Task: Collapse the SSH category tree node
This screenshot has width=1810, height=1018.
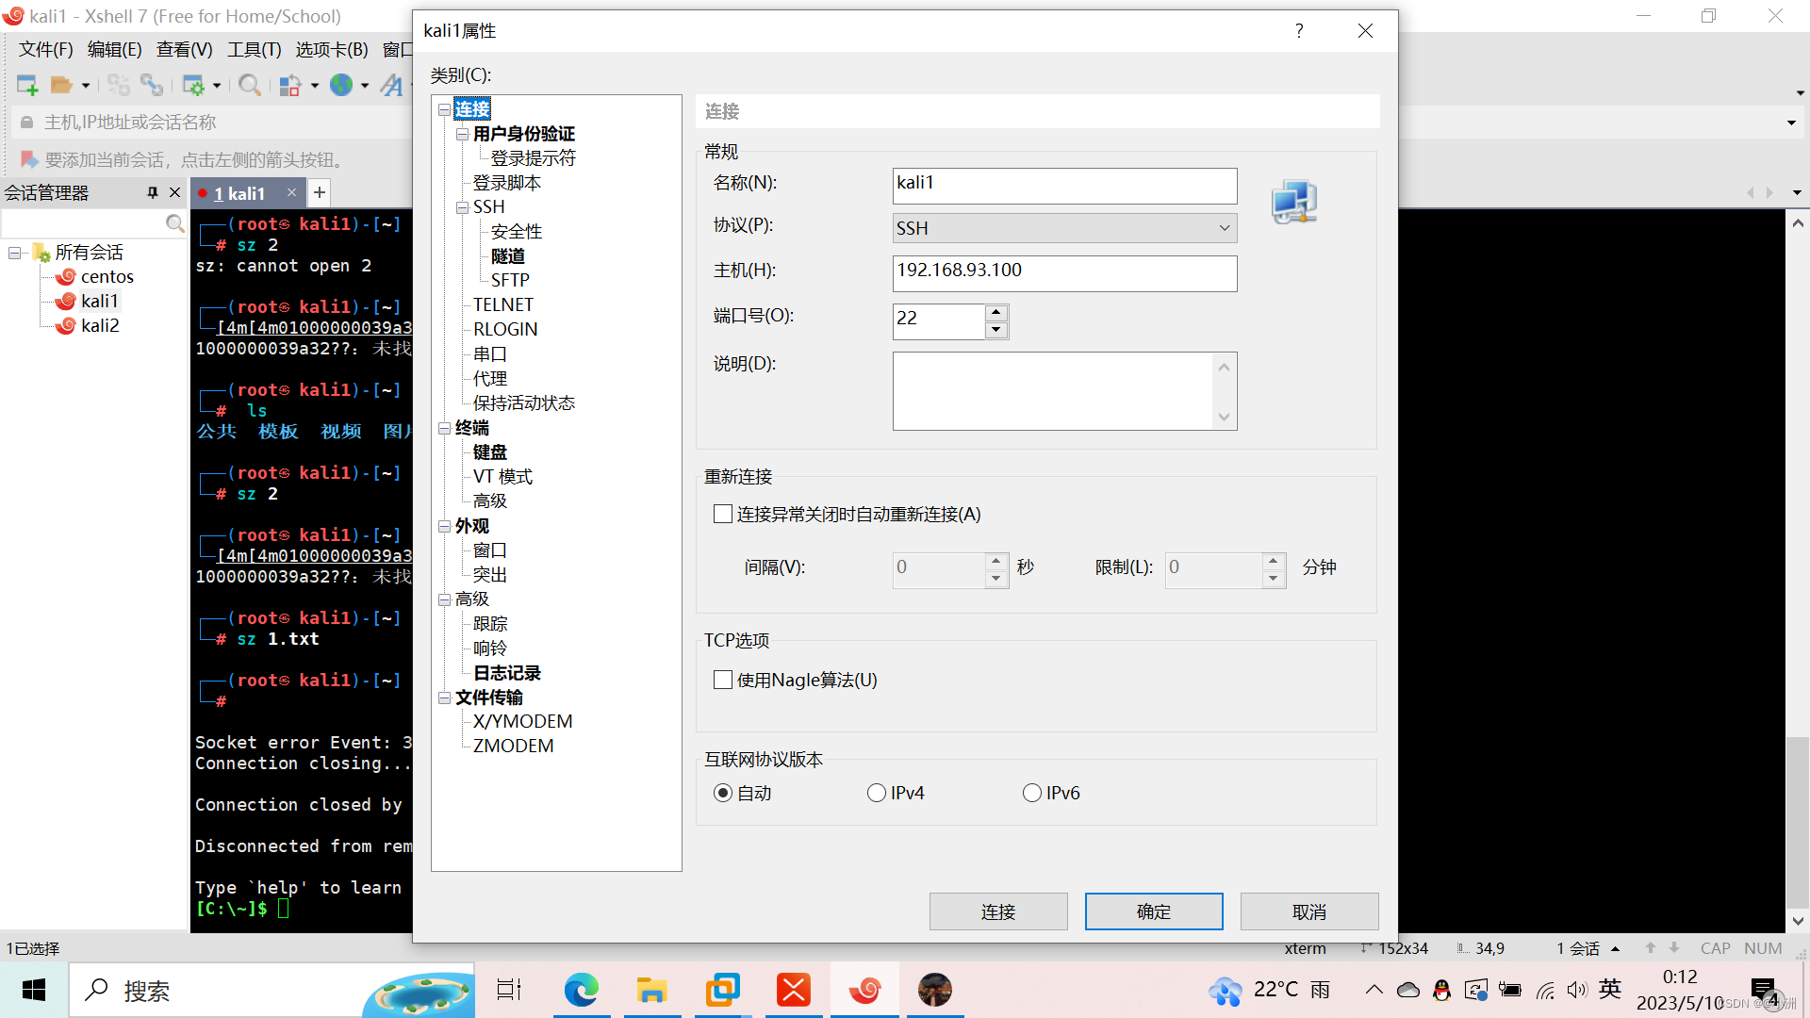Action: (x=463, y=206)
